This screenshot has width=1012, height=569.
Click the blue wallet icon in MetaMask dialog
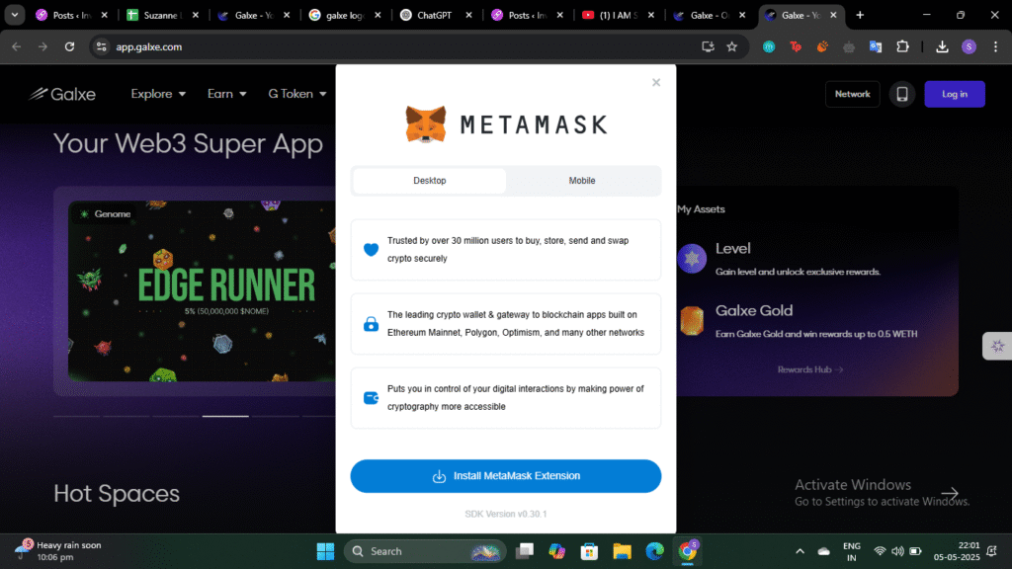click(x=371, y=398)
